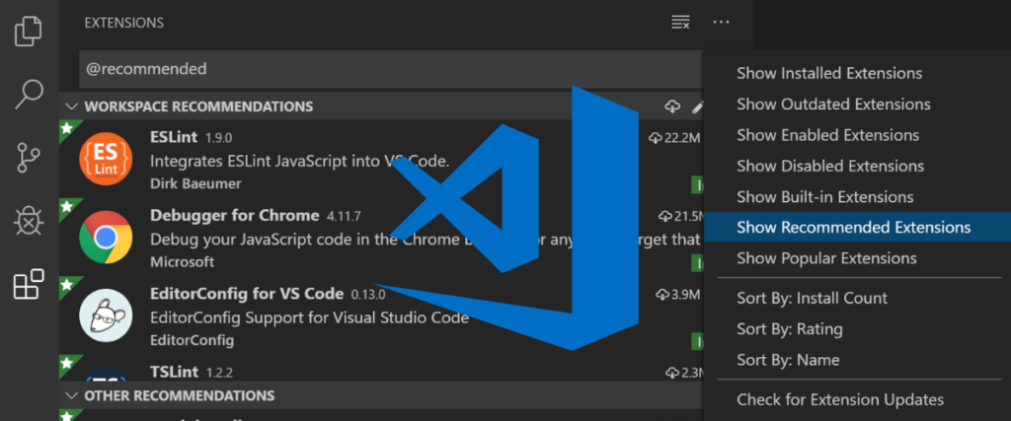Viewport: 1011px width, 421px height.
Task: Click EditorConfig version 0.13.0
Action: click(x=368, y=295)
